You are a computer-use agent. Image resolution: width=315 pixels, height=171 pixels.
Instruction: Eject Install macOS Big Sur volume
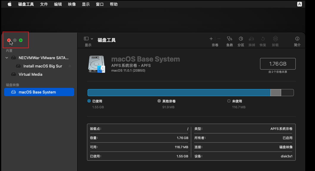(x=70, y=66)
